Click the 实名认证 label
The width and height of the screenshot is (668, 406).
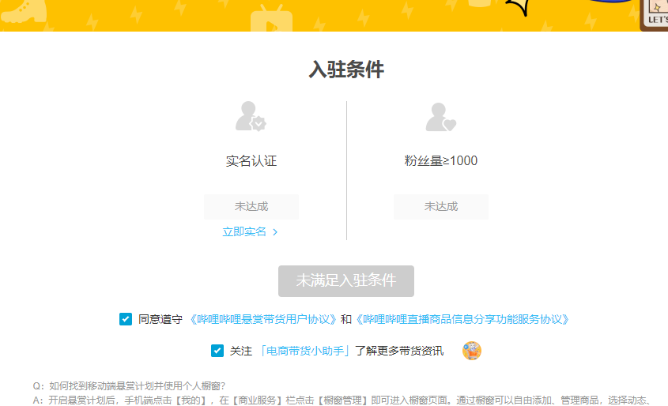[x=251, y=161]
